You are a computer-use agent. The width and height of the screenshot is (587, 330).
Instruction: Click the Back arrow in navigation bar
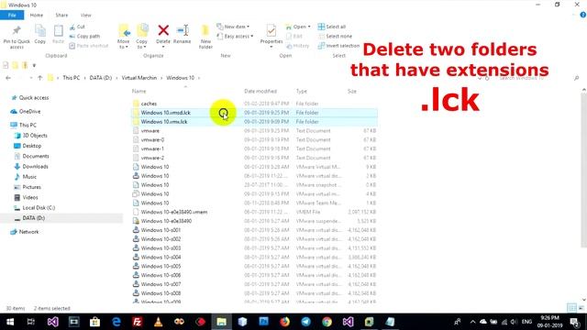tap(8, 78)
